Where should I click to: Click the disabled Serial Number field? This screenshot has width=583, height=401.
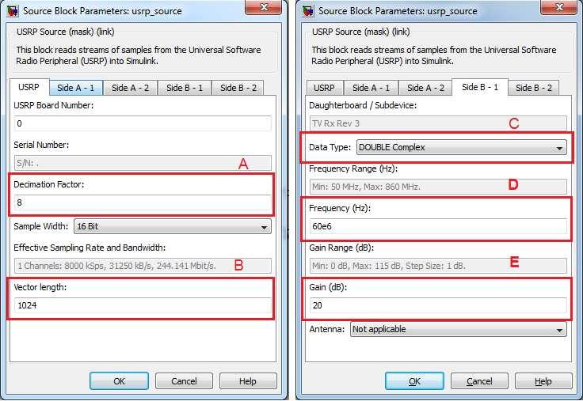point(143,163)
